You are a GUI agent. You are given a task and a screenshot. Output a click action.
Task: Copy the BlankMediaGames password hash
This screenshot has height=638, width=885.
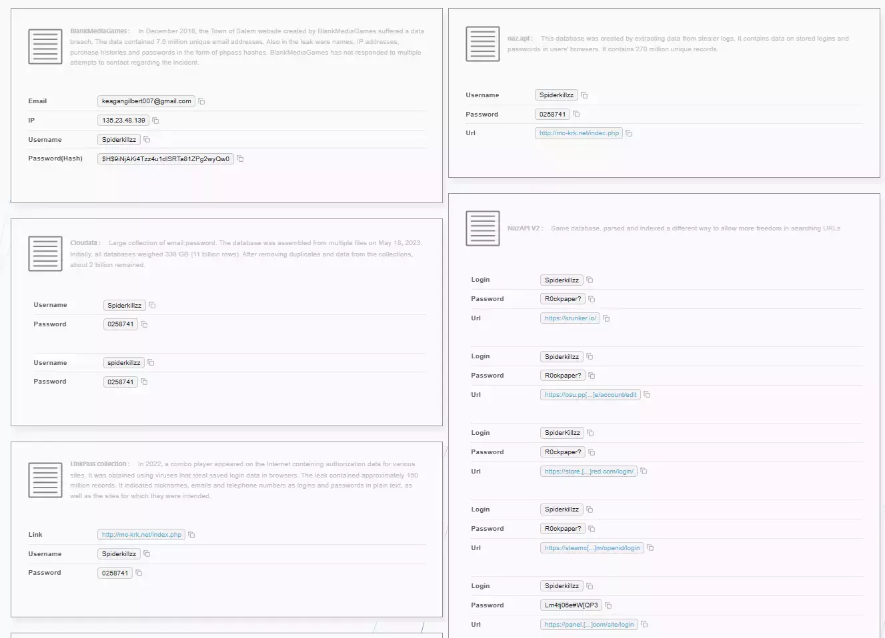(240, 159)
